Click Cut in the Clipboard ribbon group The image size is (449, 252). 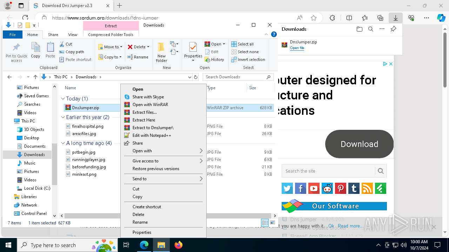click(66, 44)
